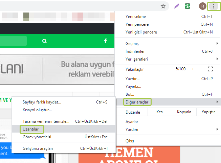This screenshot has width=221, height=163.
Task: Expand the Yardım submenu
Action: point(168,130)
